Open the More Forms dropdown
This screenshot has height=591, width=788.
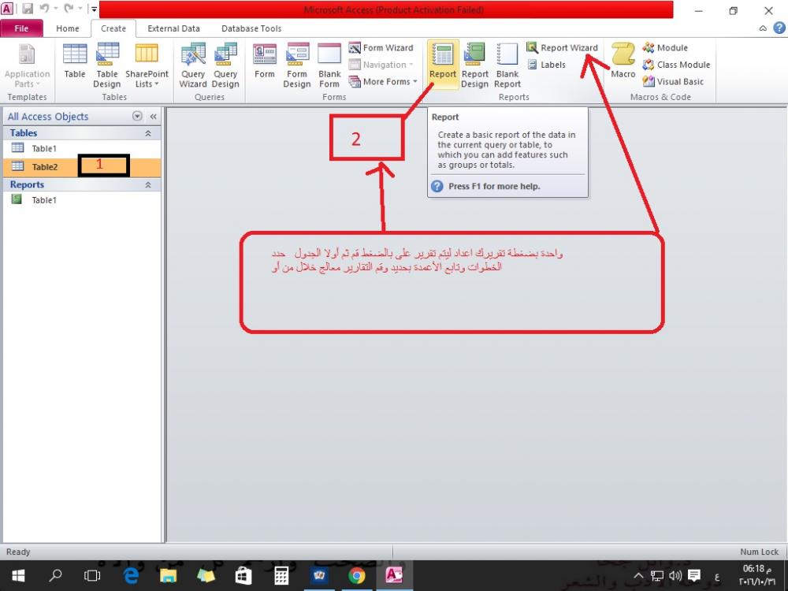click(x=384, y=81)
